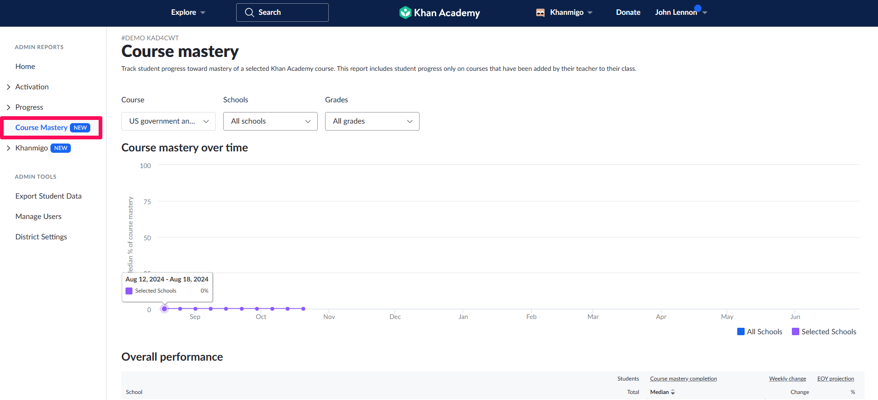
Task: Click the Median column sort arrows icon
Action: (x=673, y=392)
